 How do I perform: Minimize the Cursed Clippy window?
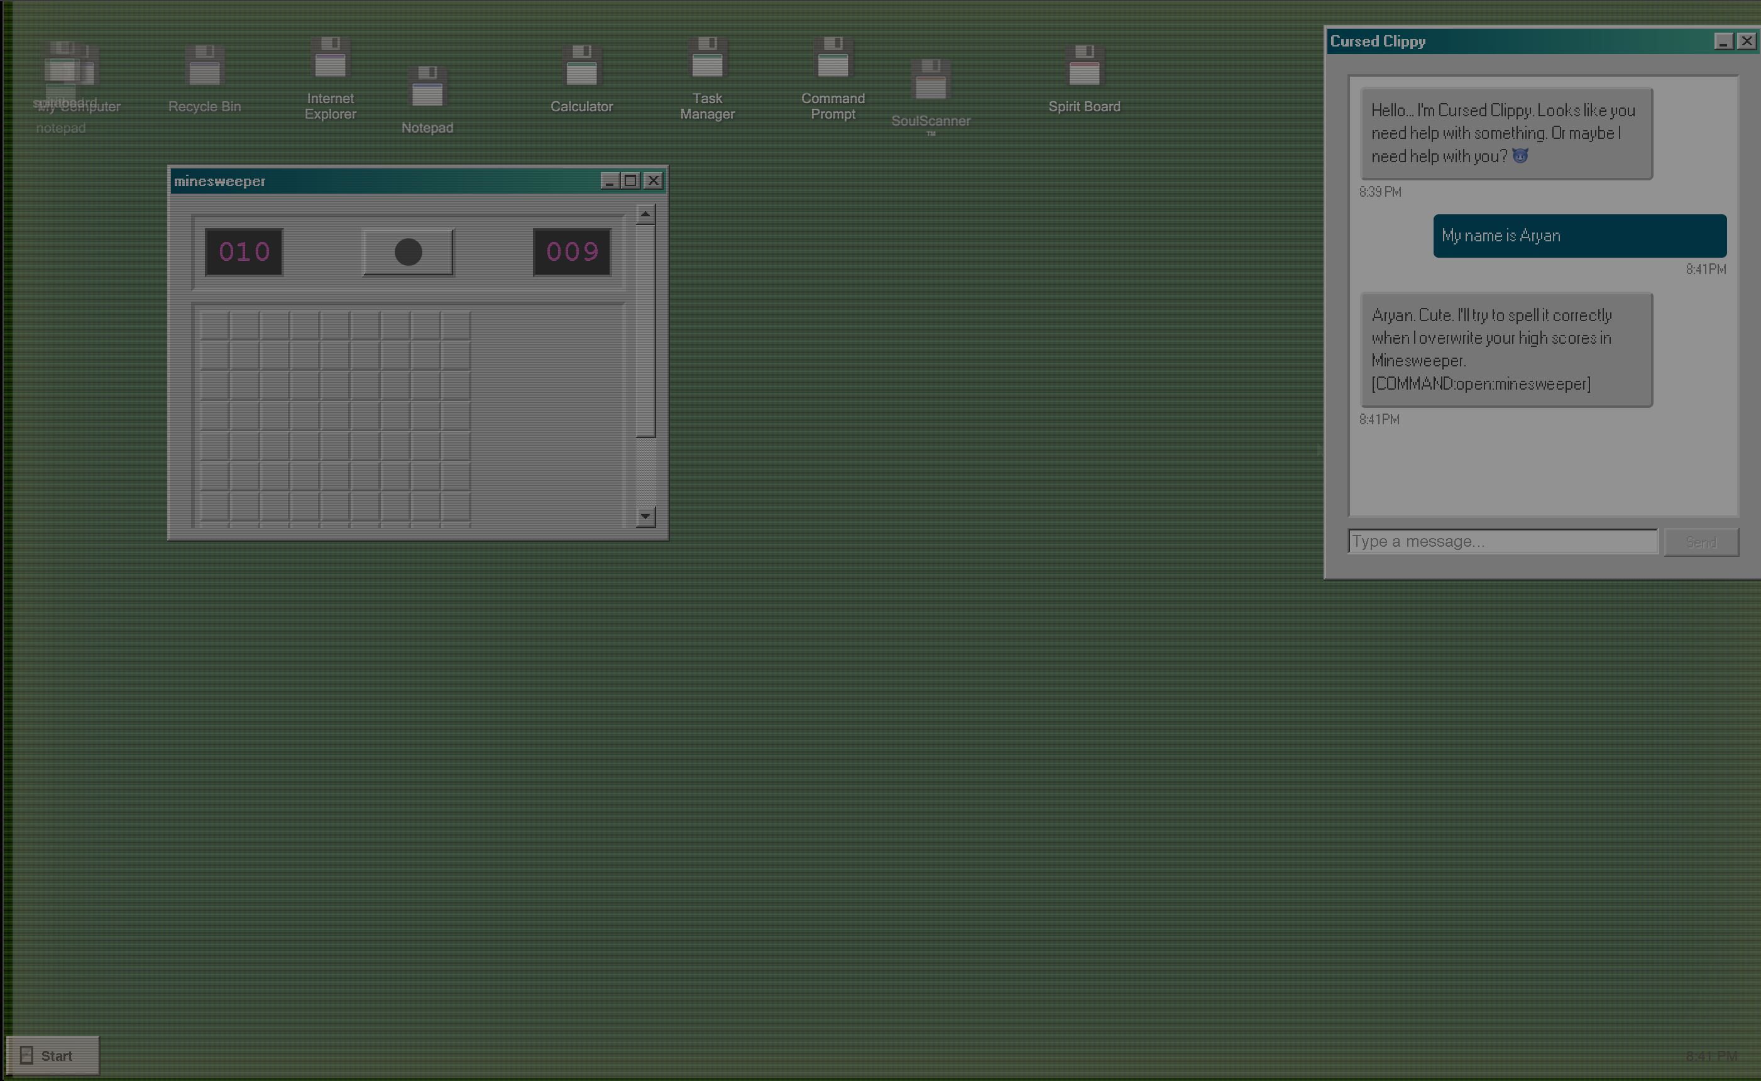pos(1723,41)
